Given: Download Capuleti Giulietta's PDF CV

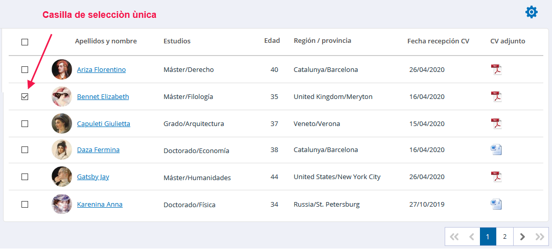Looking at the screenshot, I should click(496, 123).
